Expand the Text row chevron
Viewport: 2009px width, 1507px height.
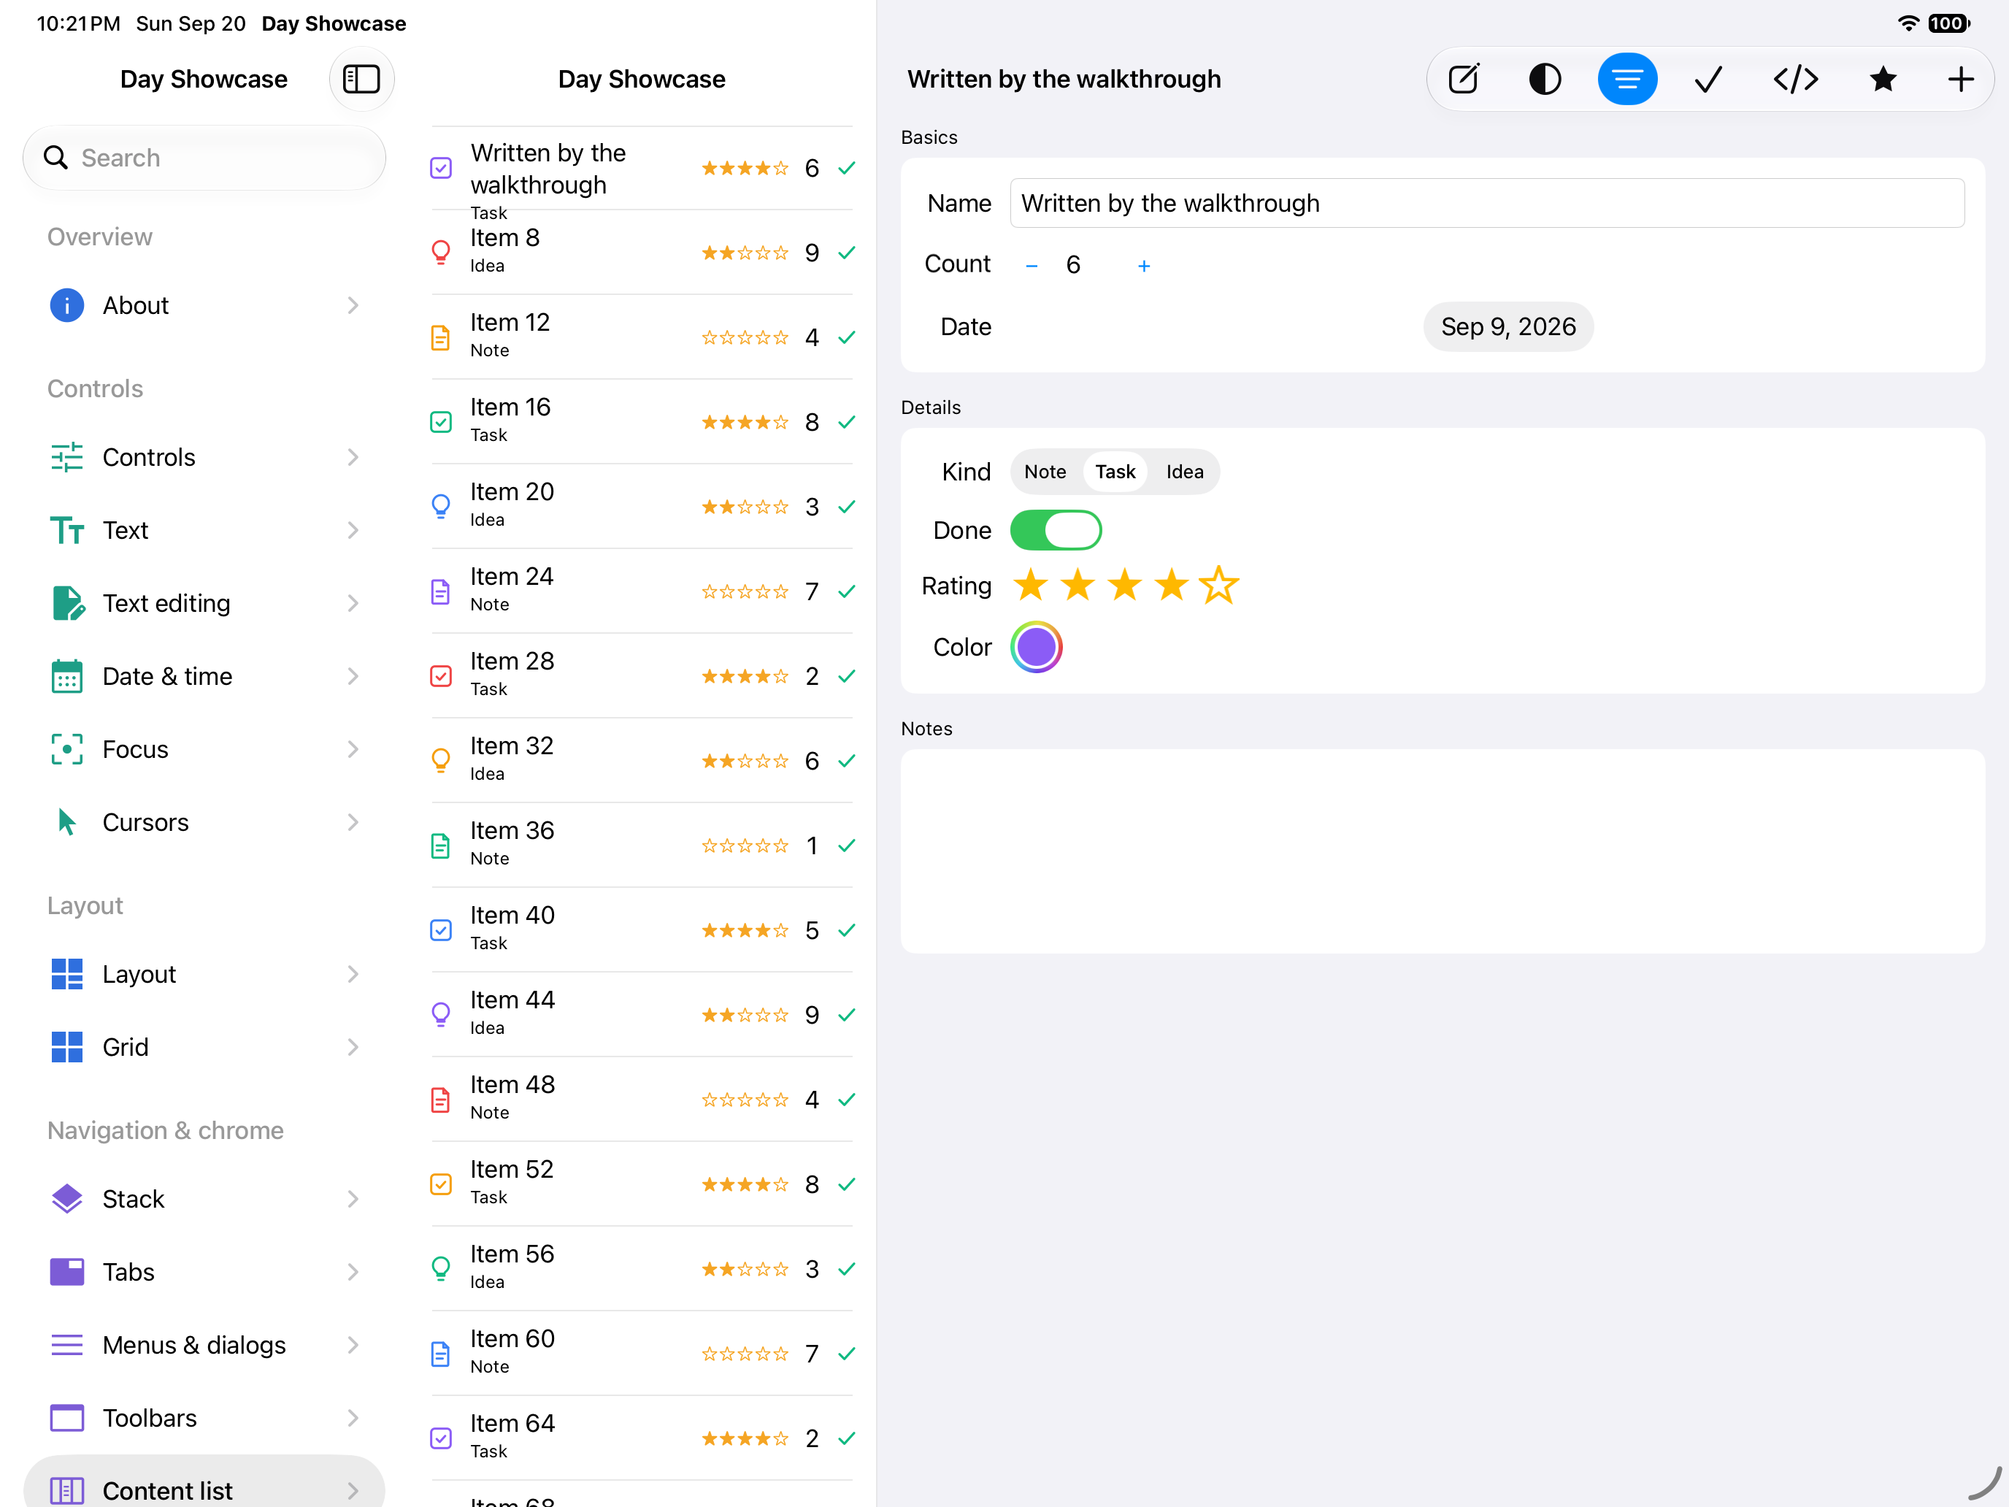353,529
